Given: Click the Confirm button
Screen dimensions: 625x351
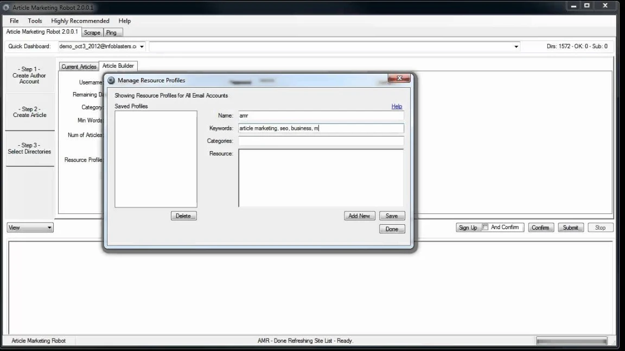Looking at the screenshot, I should (x=541, y=227).
